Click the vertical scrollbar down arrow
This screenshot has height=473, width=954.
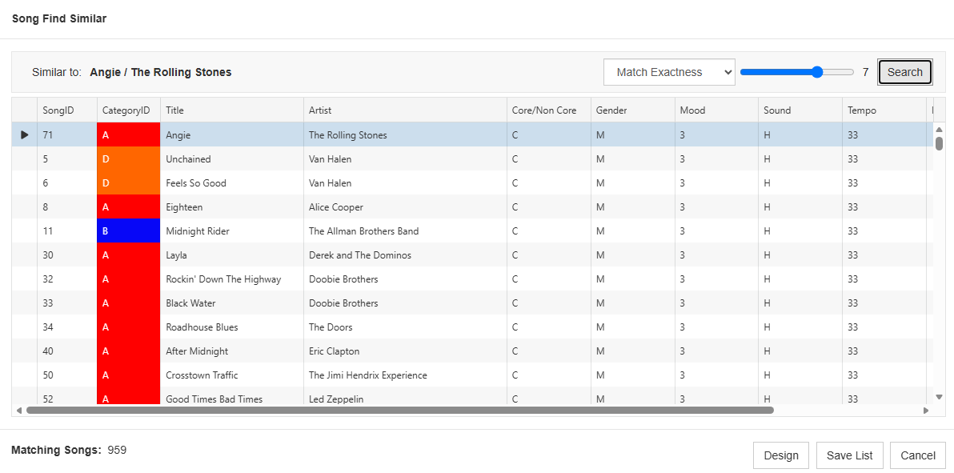point(939,397)
